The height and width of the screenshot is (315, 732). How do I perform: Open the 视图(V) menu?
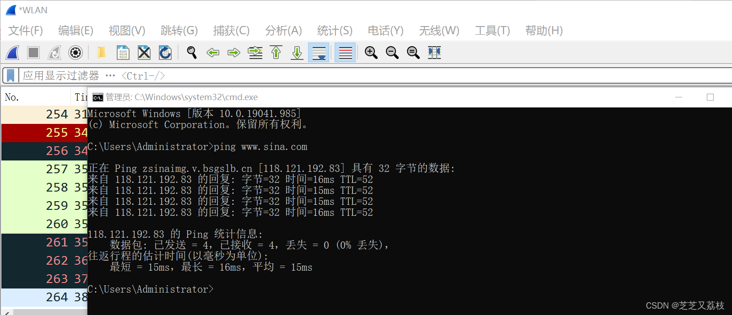[127, 31]
